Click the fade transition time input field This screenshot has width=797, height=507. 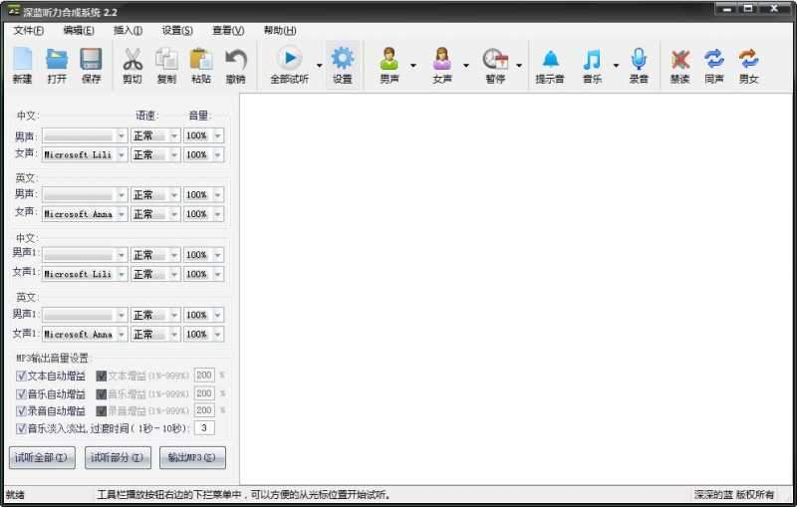click(205, 428)
